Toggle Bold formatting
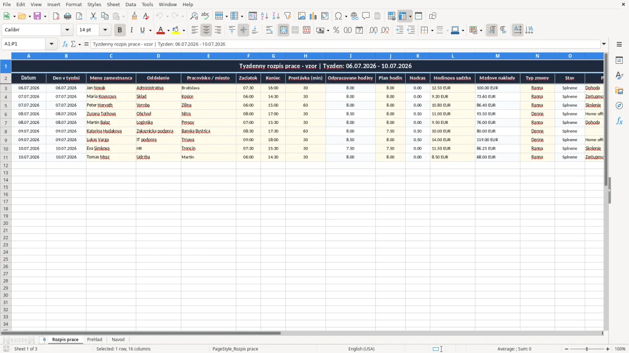629x353 pixels. coord(120,30)
